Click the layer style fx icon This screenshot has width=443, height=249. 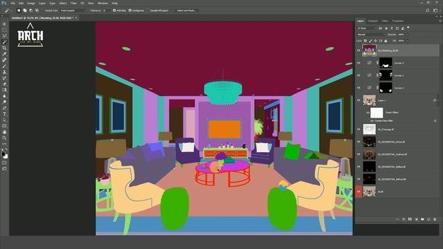point(404,219)
